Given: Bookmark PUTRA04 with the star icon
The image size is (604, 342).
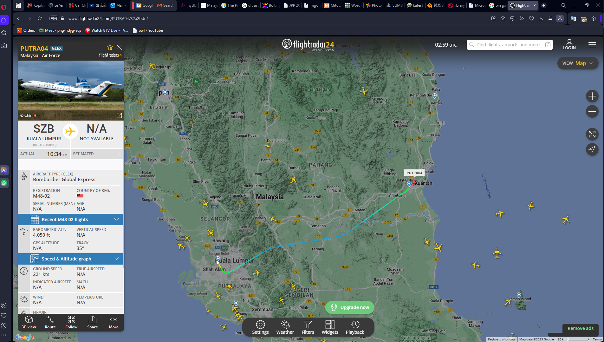Looking at the screenshot, I should (x=110, y=47).
